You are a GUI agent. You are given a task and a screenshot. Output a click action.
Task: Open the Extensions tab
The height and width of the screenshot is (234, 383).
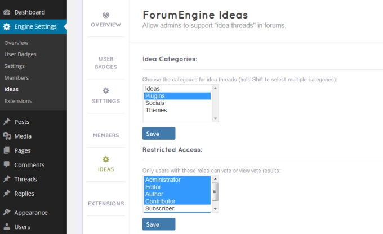pyautogui.click(x=106, y=203)
